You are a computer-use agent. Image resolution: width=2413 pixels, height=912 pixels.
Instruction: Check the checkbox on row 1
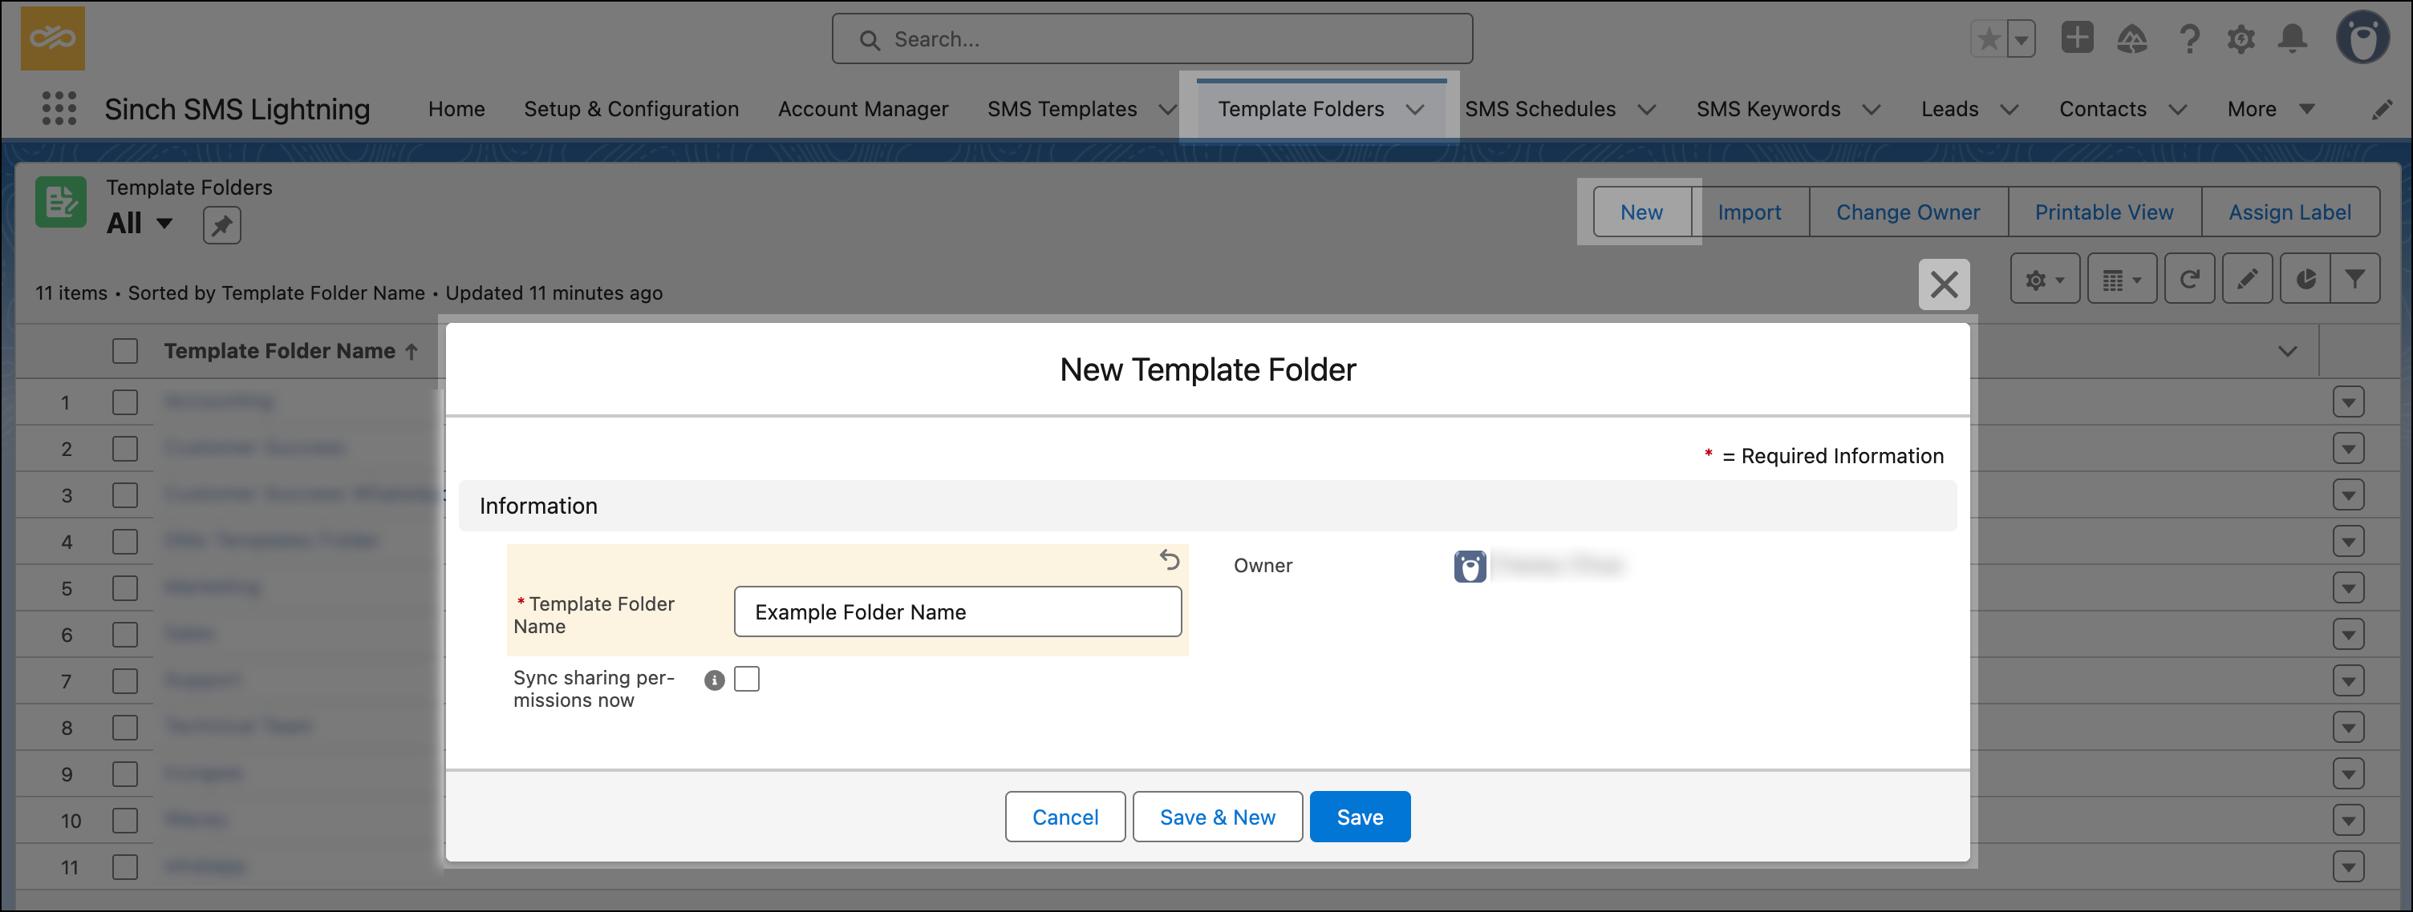pyautogui.click(x=125, y=402)
